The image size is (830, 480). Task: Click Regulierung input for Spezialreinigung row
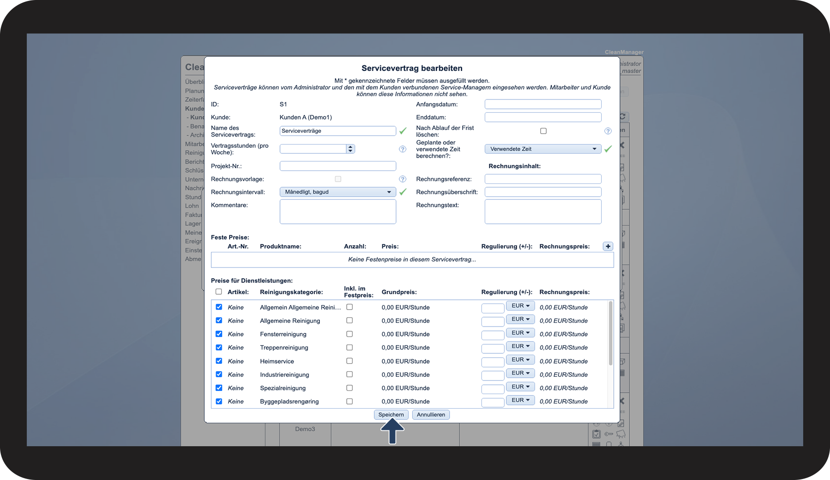coord(493,389)
